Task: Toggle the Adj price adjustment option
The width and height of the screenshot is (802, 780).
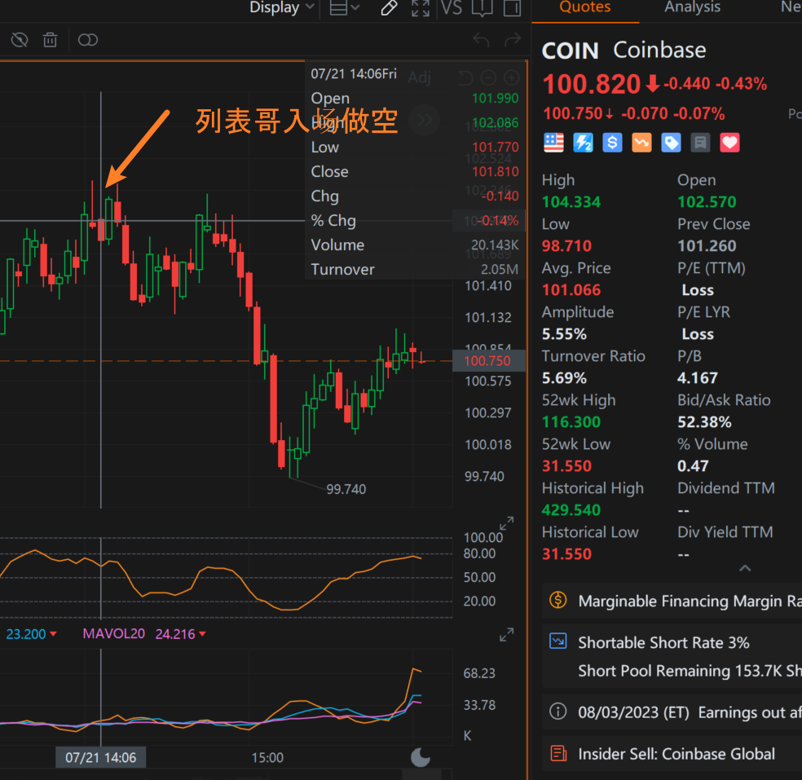Action: (x=420, y=77)
